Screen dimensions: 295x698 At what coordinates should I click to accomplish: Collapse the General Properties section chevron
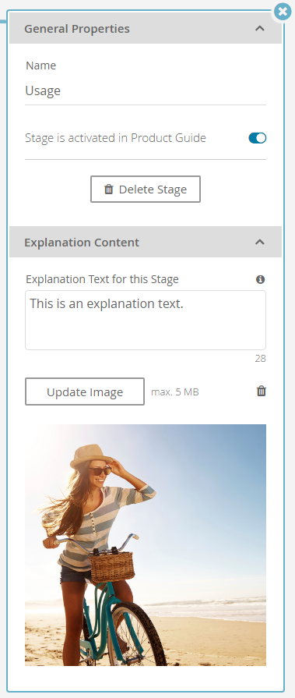pos(260,29)
